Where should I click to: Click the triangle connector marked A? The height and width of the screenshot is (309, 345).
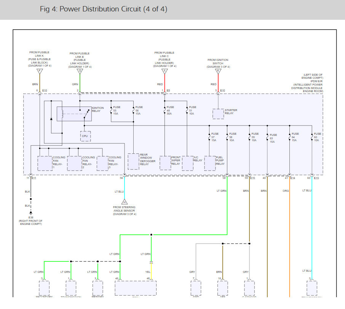(165, 71)
